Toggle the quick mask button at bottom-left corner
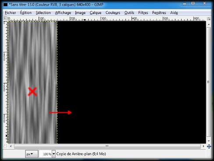Image resolution: width=214 pixels, height=161 pixels. 5,146
